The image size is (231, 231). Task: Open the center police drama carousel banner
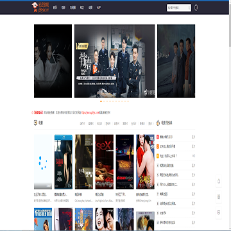[x=114, y=61]
